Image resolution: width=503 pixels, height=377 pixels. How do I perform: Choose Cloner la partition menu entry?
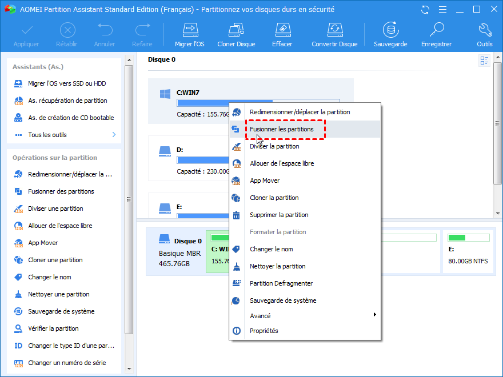(305, 198)
